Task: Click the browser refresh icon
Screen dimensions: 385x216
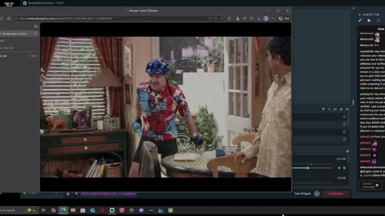Action: click(2, 18)
